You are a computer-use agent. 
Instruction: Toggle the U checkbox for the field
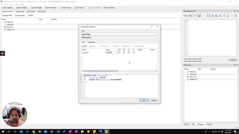point(134,52)
